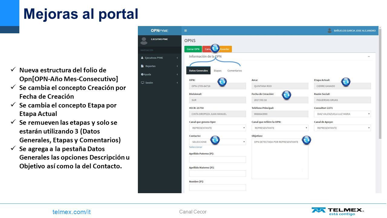The image size is (387, 218).
Task: Click the OPN field showing OPN-1705-84718
Action: (217, 86)
